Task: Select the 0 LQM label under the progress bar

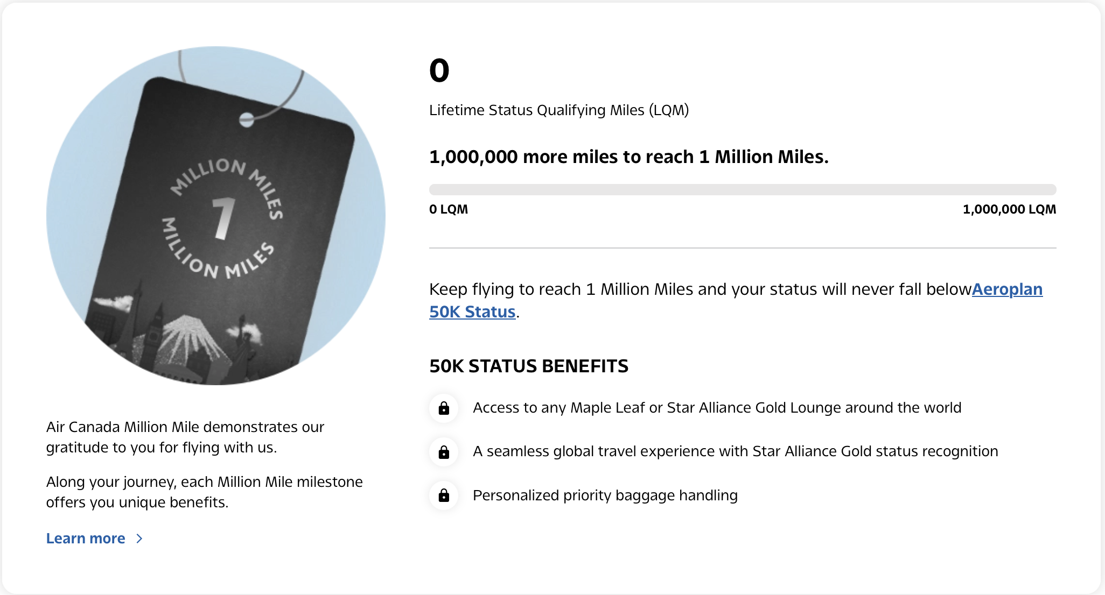Action: pyautogui.click(x=448, y=209)
